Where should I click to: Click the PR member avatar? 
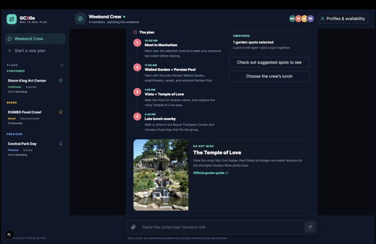coord(310,19)
